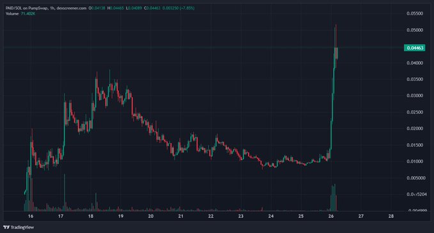Click date 23 on the time axis
This screenshot has width=434, height=233.
click(x=241, y=216)
